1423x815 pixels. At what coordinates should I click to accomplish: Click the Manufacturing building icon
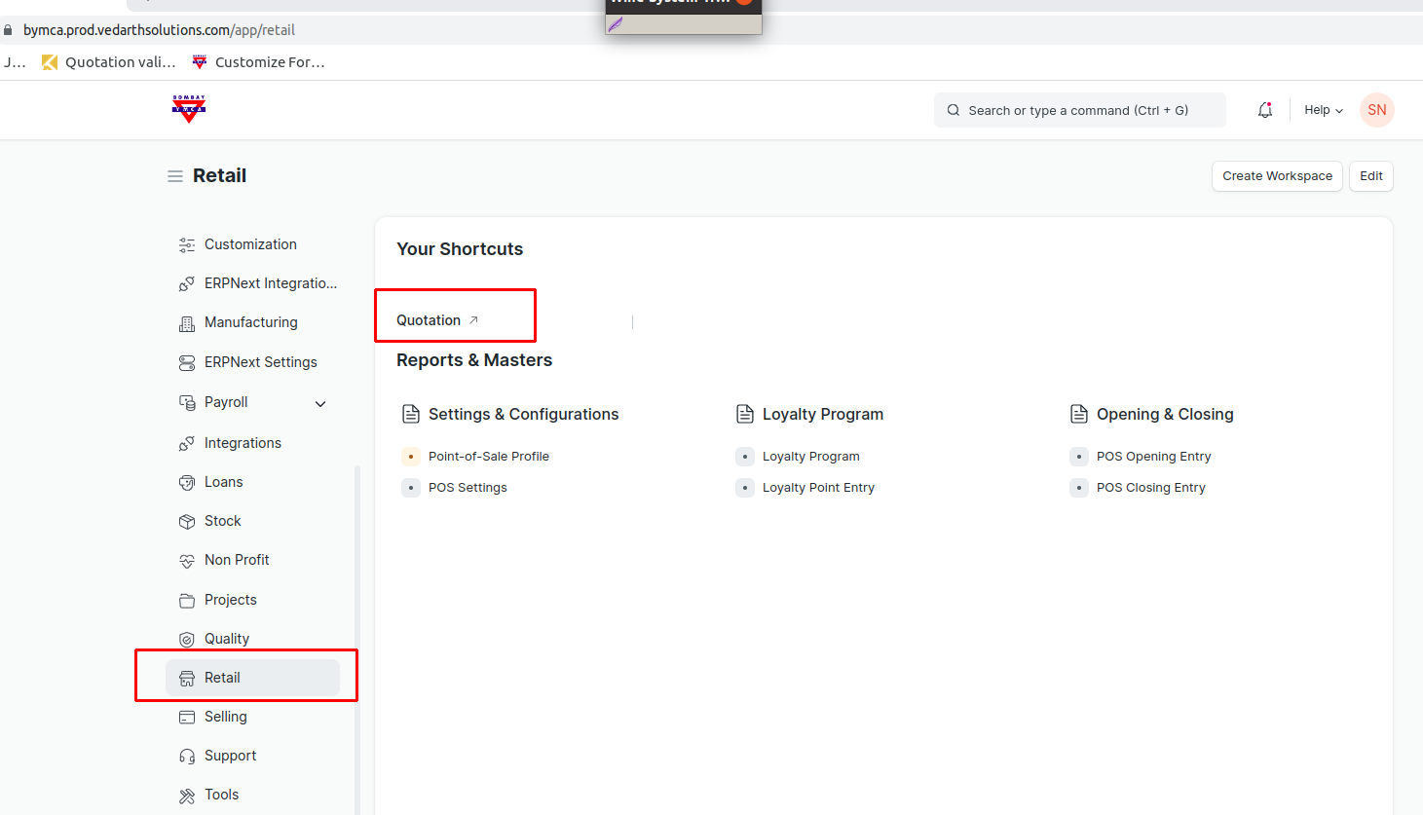[187, 323]
